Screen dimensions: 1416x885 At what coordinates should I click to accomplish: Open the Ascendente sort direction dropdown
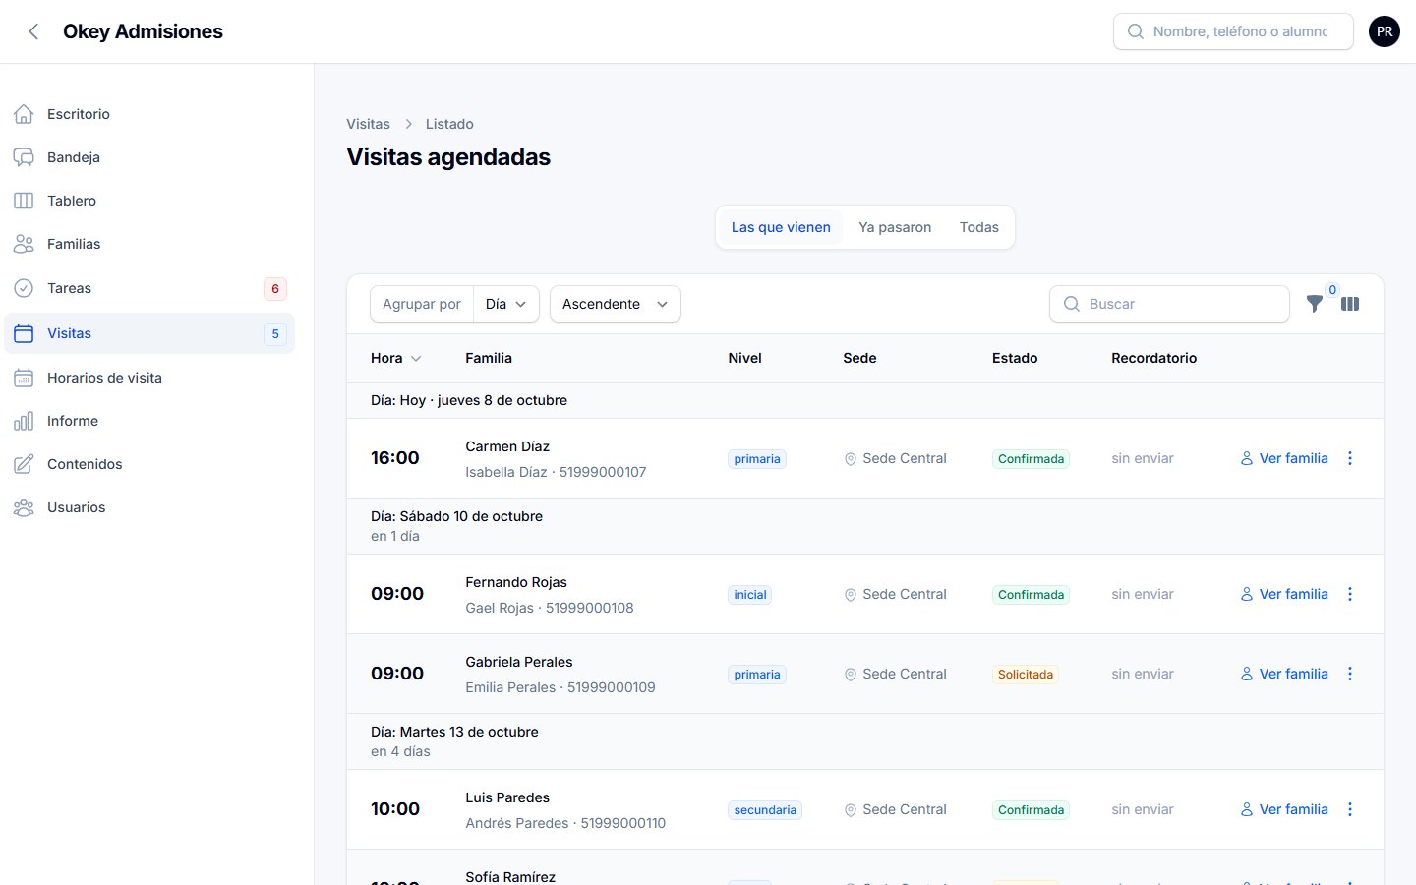coord(616,304)
